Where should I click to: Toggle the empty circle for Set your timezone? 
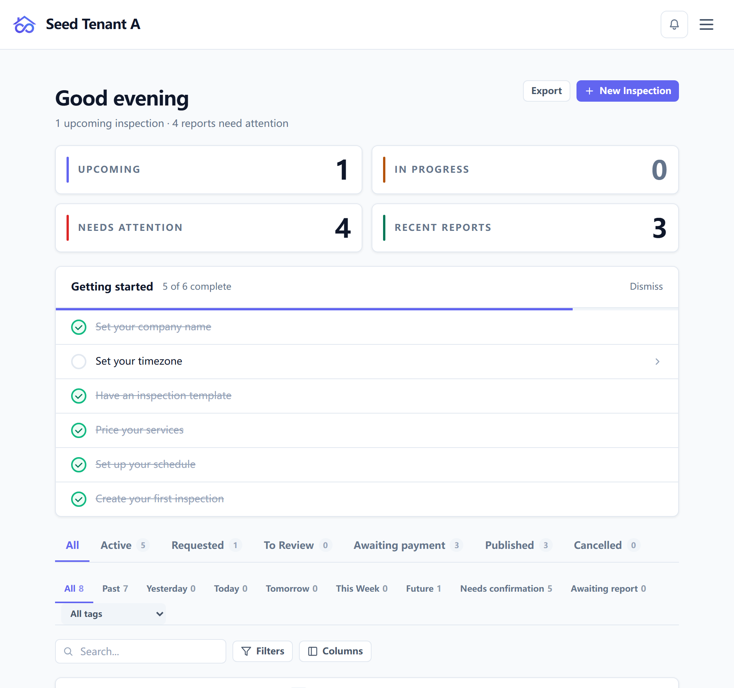click(79, 362)
